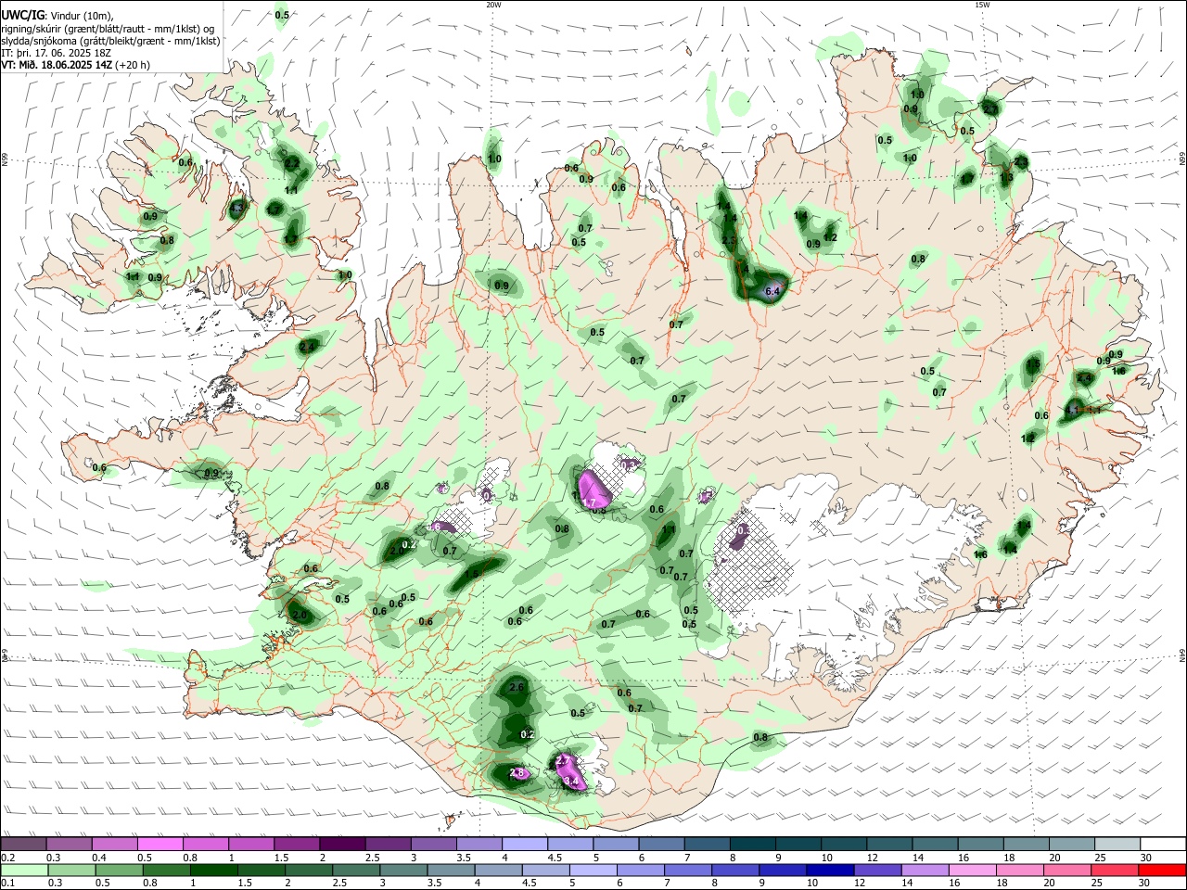This screenshot has height=890, width=1187.
Task: Select the "3.4" value on the pink patch
Action: pos(572,782)
